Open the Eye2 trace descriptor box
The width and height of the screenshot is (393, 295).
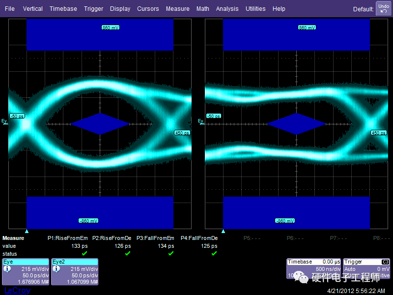pos(75,272)
